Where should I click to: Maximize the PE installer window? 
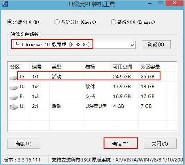pos(160,3)
